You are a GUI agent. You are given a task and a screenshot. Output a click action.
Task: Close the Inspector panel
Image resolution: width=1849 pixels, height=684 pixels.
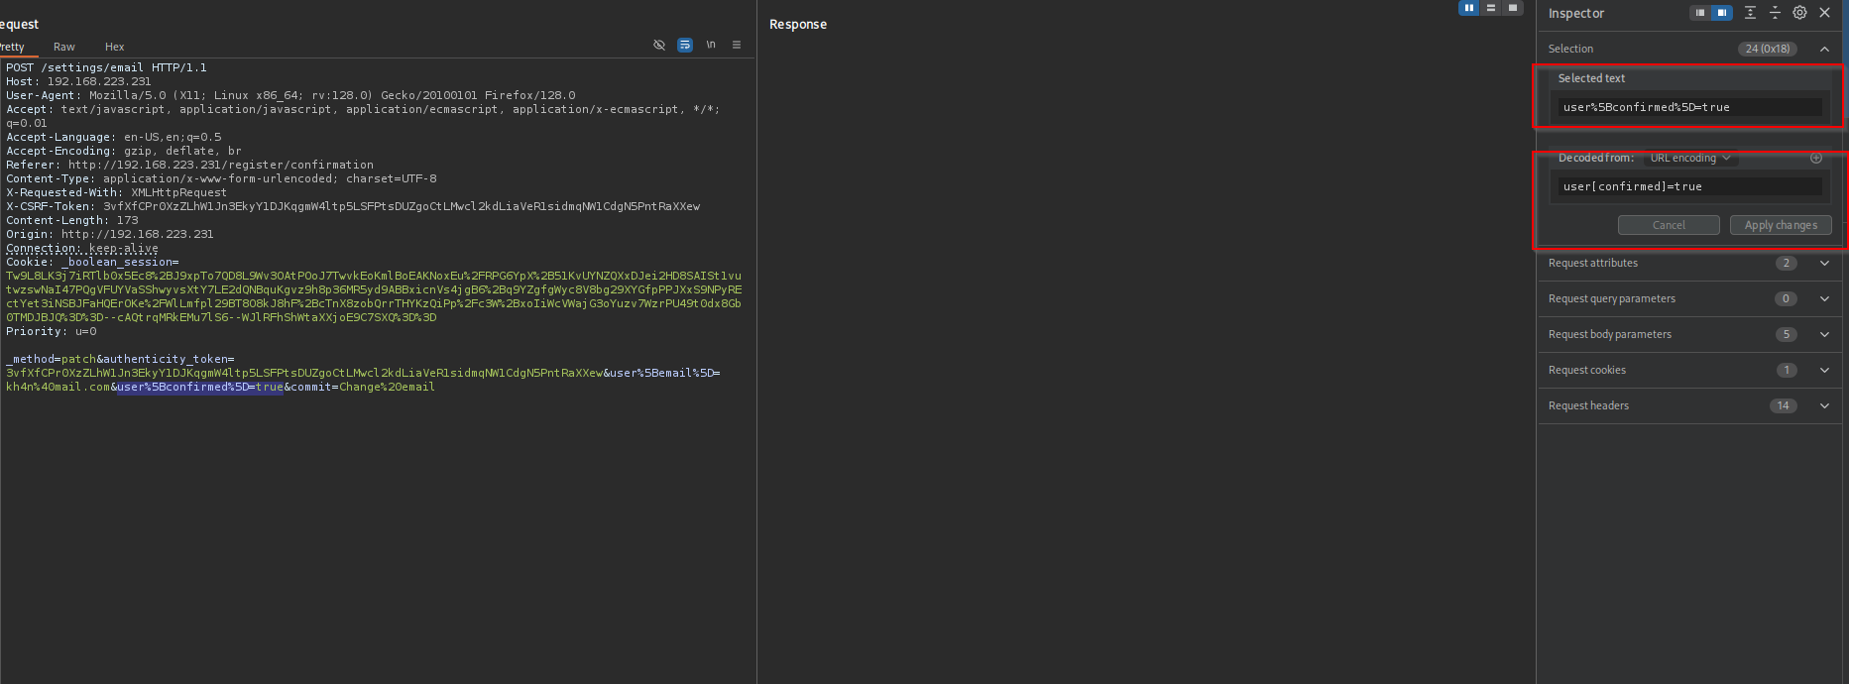tap(1824, 13)
